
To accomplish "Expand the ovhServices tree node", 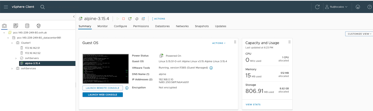I will [x=12, y=68].
